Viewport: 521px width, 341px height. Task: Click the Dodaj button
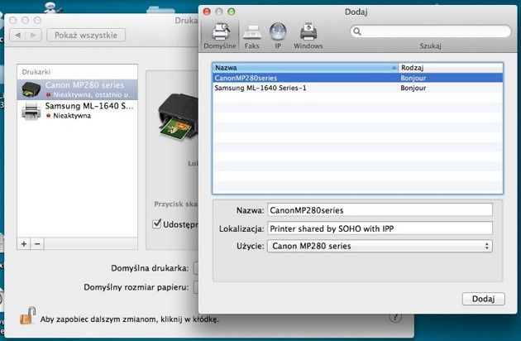click(x=484, y=299)
